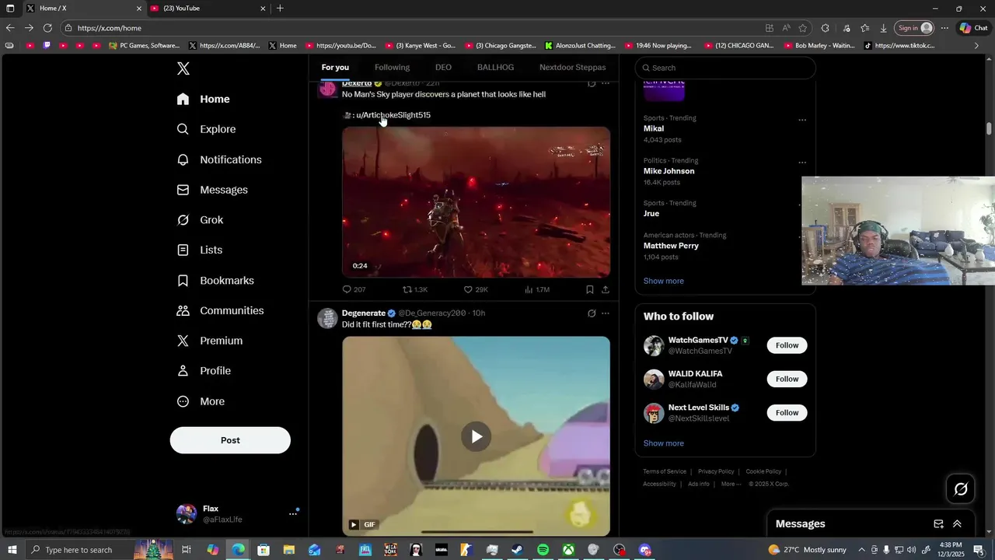Open account menu dots next to Flax
The width and height of the screenshot is (995, 560).
(293, 513)
